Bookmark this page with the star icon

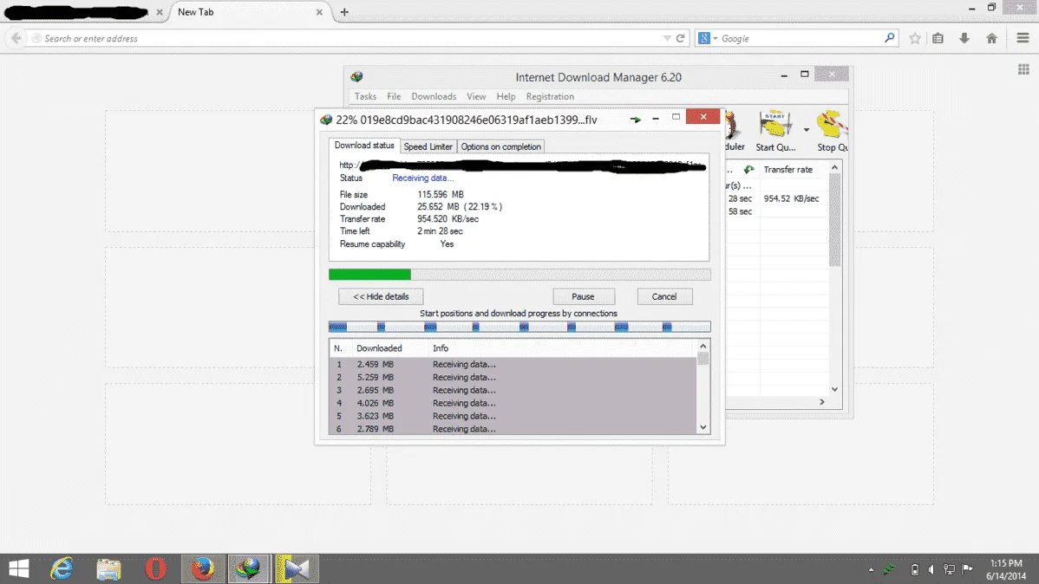(915, 38)
